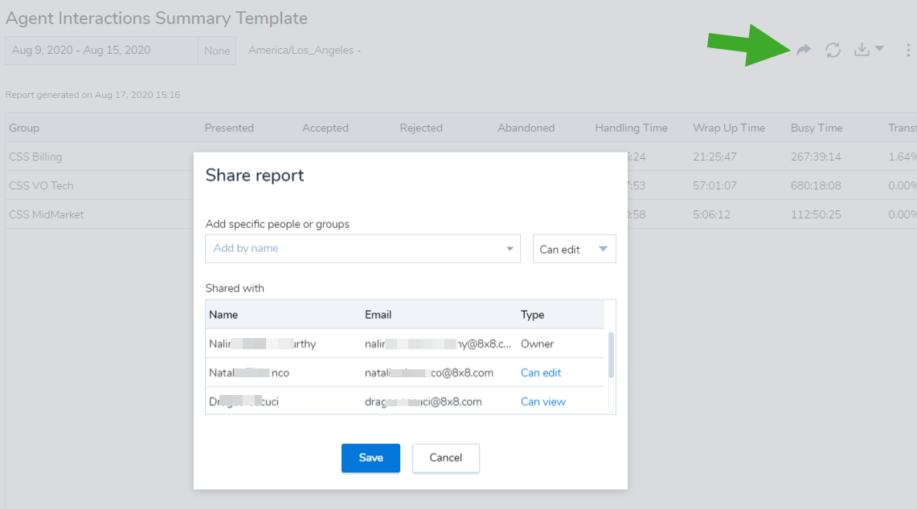Screen dimensions: 917x509
Task: Change the America/Los_Angeles timezone
Action: pos(304,51)
